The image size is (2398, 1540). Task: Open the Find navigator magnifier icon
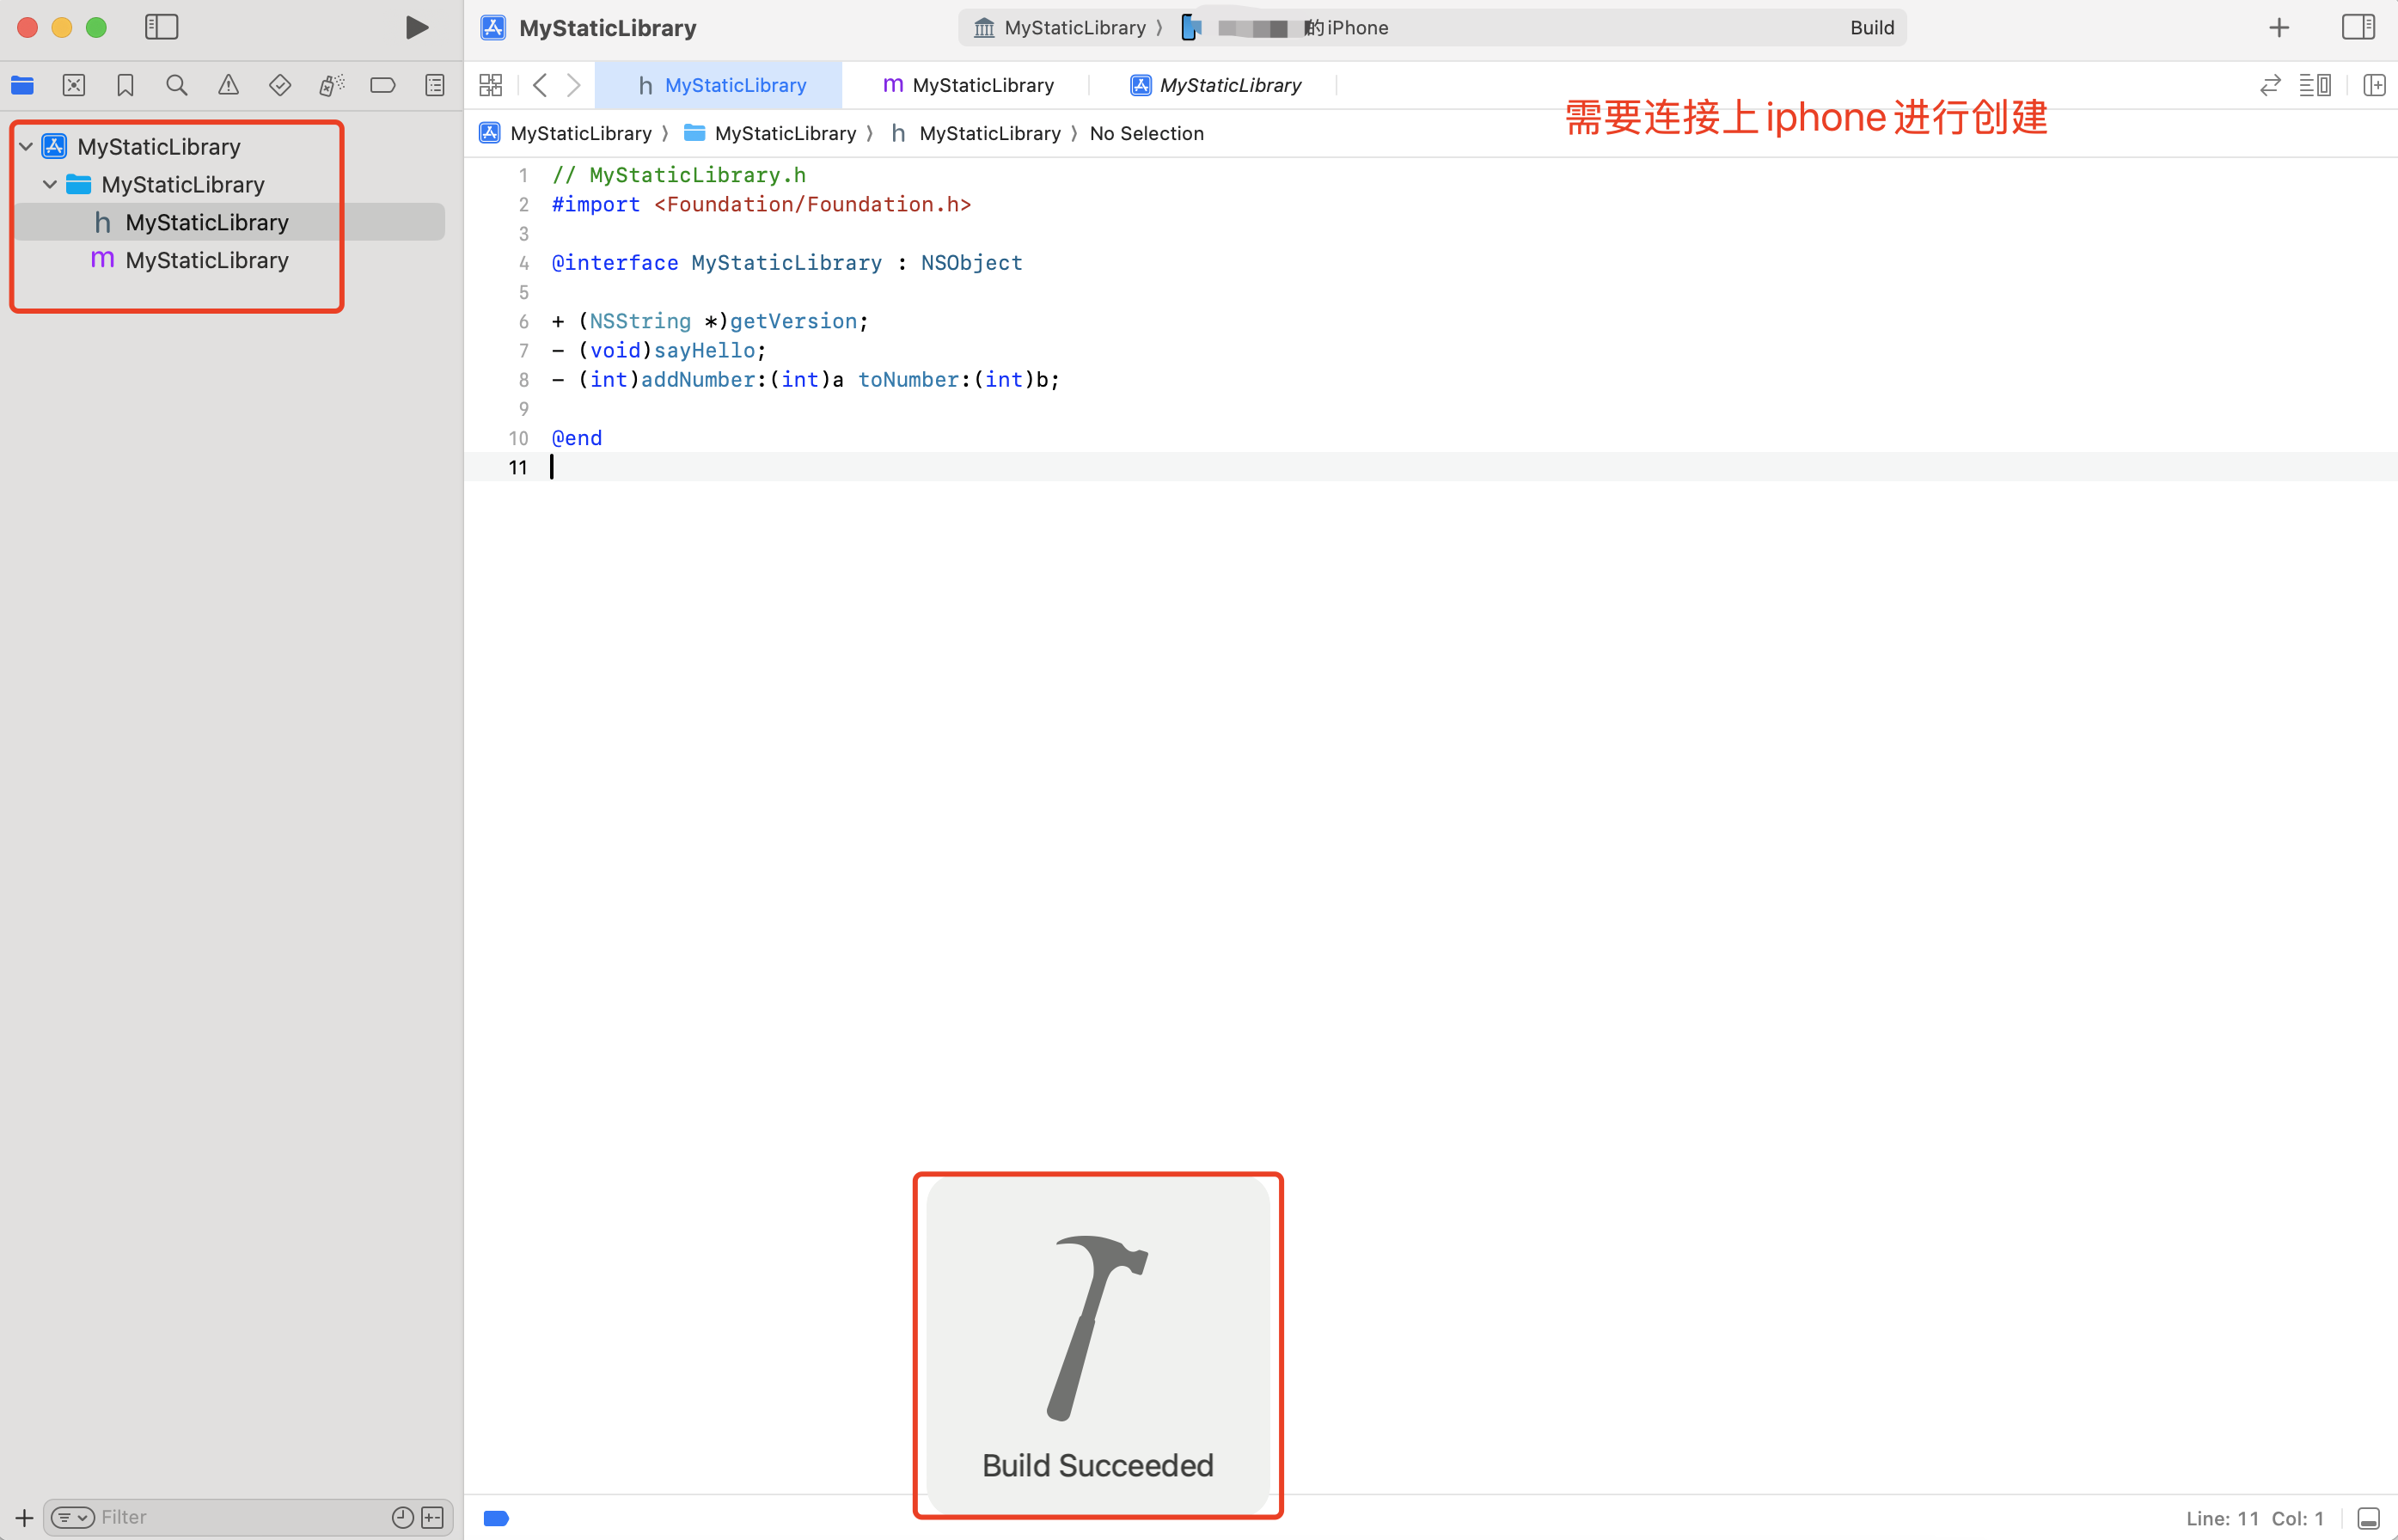pyautogui.click(x=177, y=85)
